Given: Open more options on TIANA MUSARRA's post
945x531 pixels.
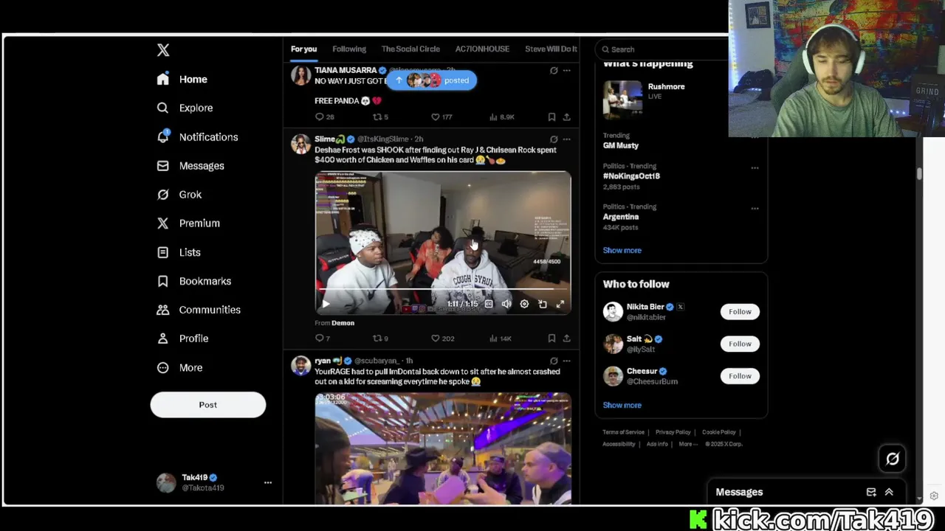Looking at the screenshot, I should [566, 71].
